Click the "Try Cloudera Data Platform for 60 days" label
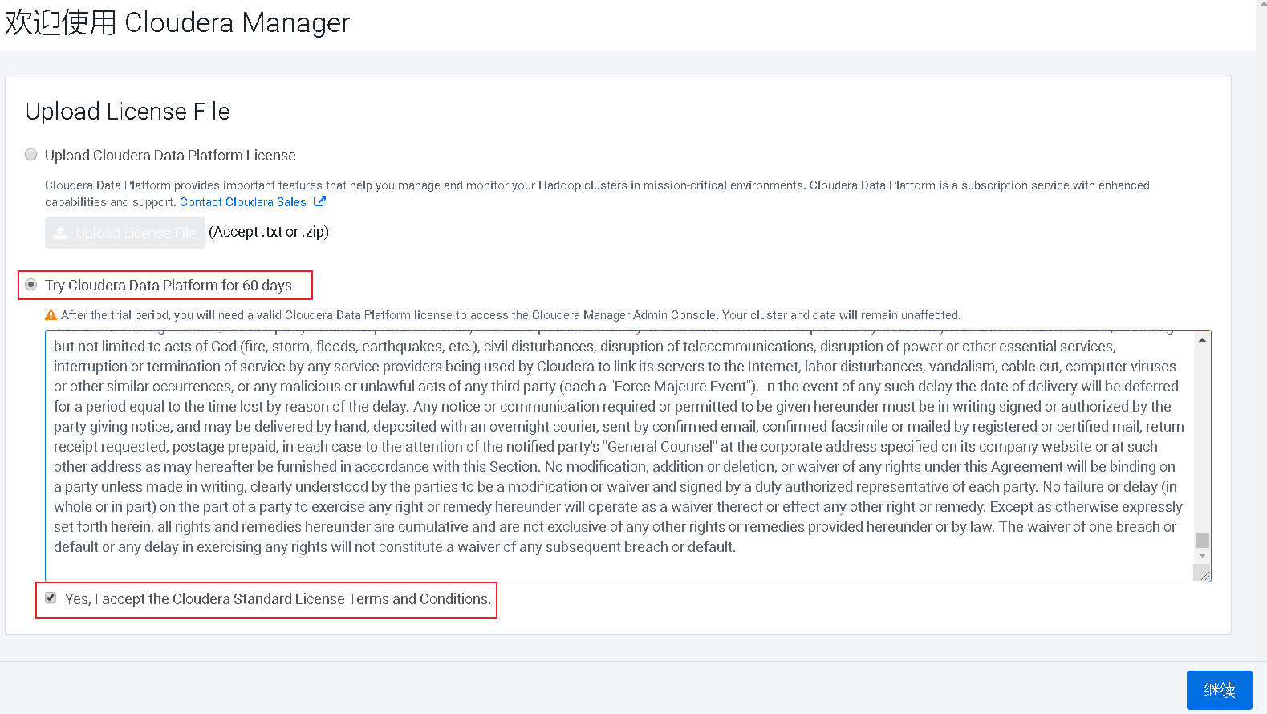The image size is (1267, 714). [169, 286]
